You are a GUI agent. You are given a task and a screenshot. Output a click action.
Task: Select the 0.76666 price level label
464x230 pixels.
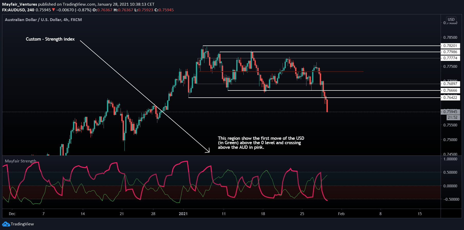coord(450,90)
